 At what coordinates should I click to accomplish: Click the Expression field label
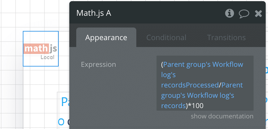[x=98, y=64]
